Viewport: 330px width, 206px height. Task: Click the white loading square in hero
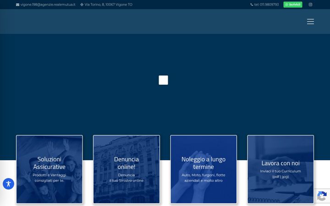(x=163, y=80)
